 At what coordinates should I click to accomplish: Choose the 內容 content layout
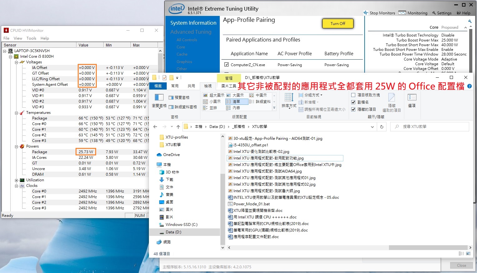click(x=233, y=108)
